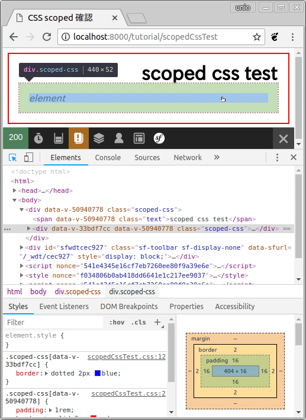Expand the border shorthand property
This screenshot has height=420, width=306.
[46, 373]
